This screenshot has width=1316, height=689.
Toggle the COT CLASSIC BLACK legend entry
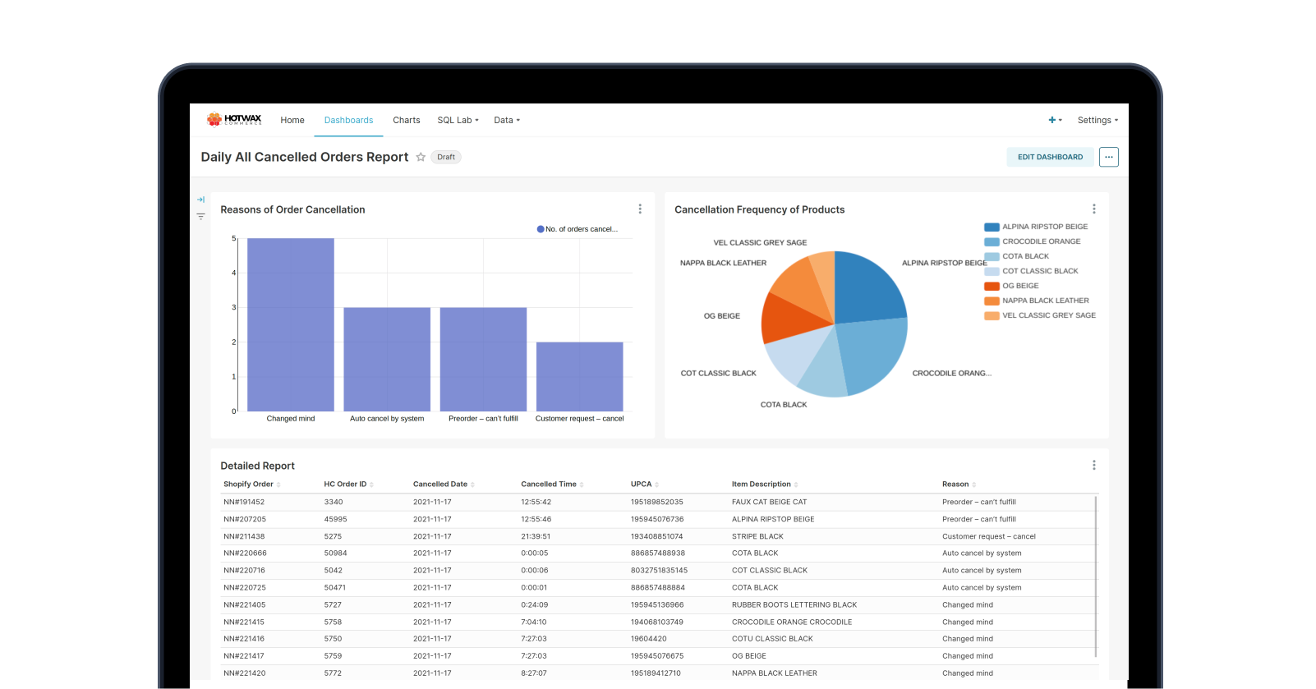(x=1032, y=271)
